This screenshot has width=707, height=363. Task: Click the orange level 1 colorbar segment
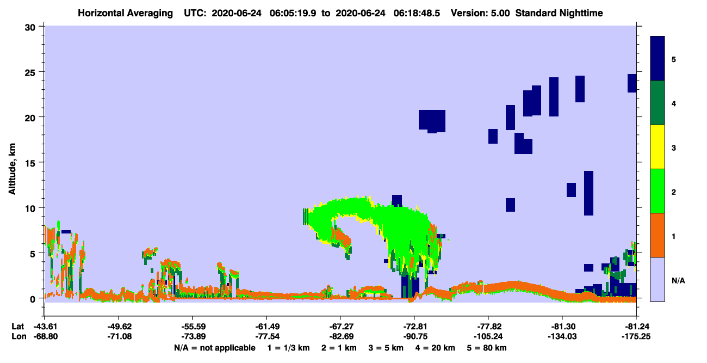(x=658, y=235)
